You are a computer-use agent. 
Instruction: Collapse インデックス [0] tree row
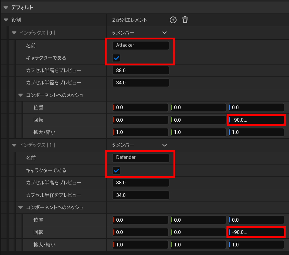(x=14, y=33)
